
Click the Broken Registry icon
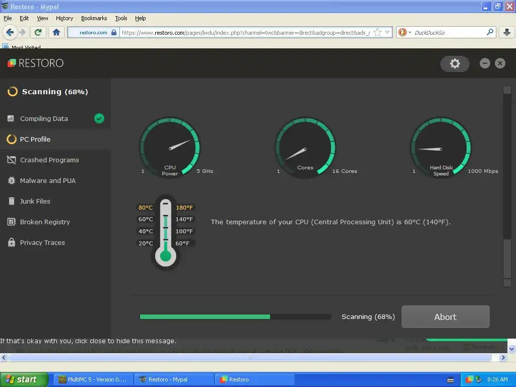11,222
